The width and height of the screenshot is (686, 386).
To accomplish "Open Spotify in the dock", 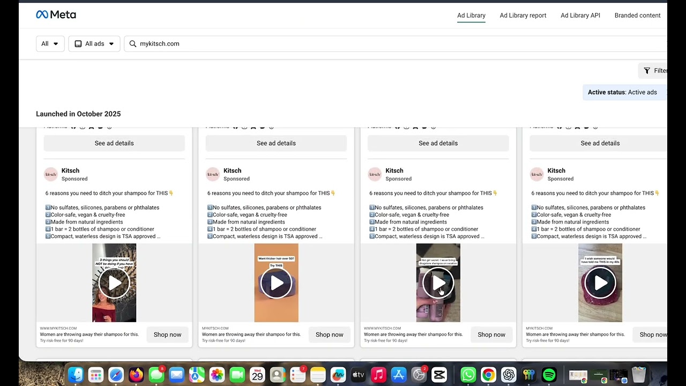I will tap(549, 375).
